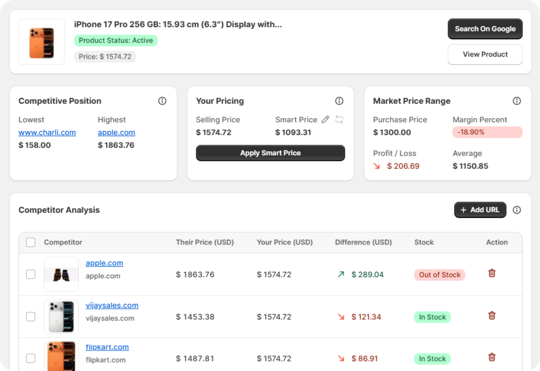
Task: Select all competitors with the header checkbox
Action: pos(31,242)
